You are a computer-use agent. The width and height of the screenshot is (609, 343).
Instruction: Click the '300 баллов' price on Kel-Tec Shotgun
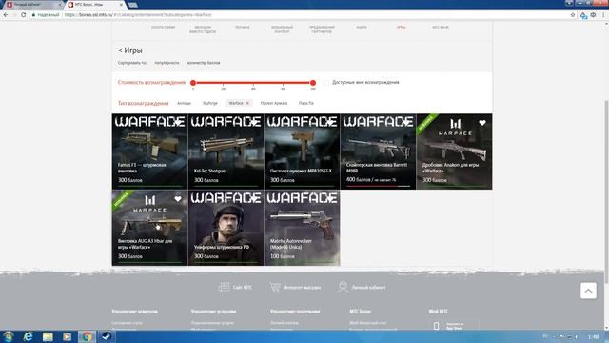tap(206, 180)
